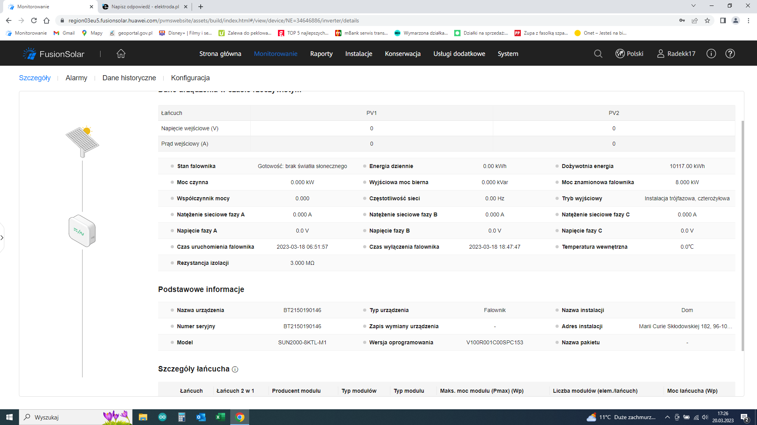Open Excel from the taskbar
757x425 pixels.
coord(220,417)
